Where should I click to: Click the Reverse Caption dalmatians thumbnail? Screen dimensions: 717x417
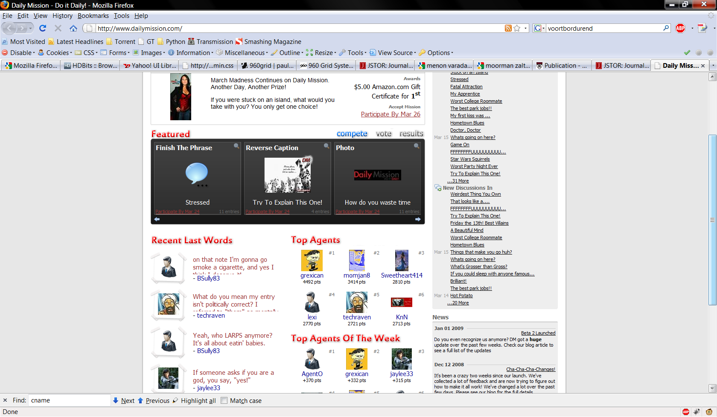click(288, 175)
